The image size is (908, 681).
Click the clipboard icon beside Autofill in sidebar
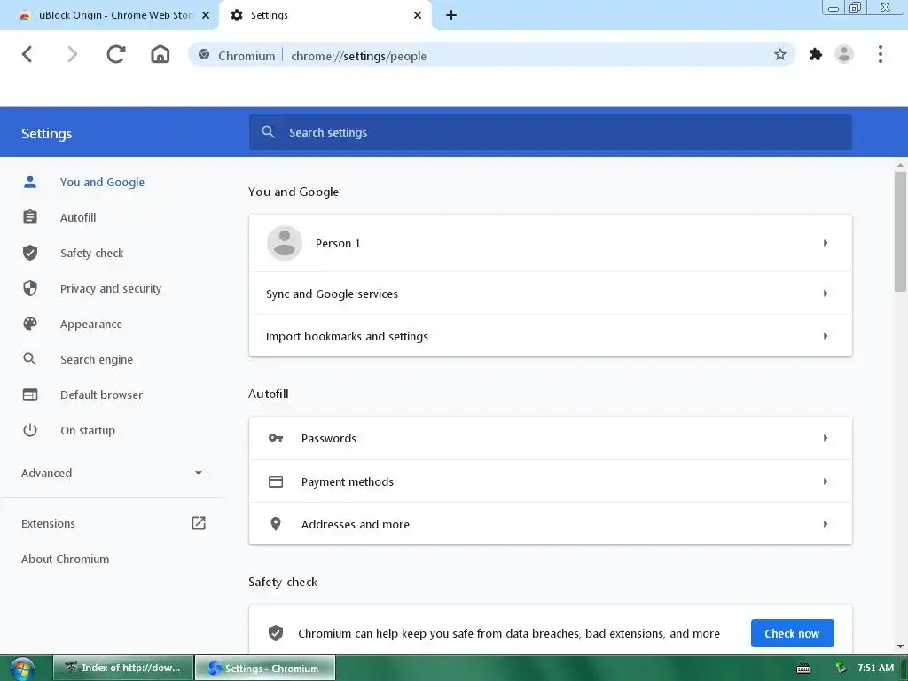(x=30, y=217)
